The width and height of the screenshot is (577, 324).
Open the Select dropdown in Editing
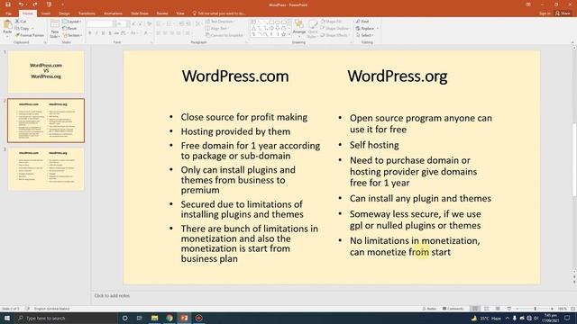pyautogui.click(x=364, y=35)
